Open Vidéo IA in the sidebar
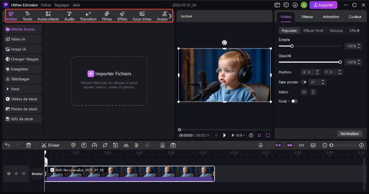 click(x=23, y=39)
